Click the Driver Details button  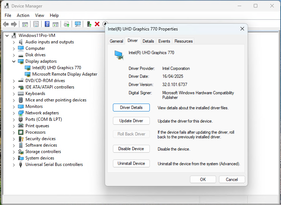pyautogui.click(x=131, y=108)
